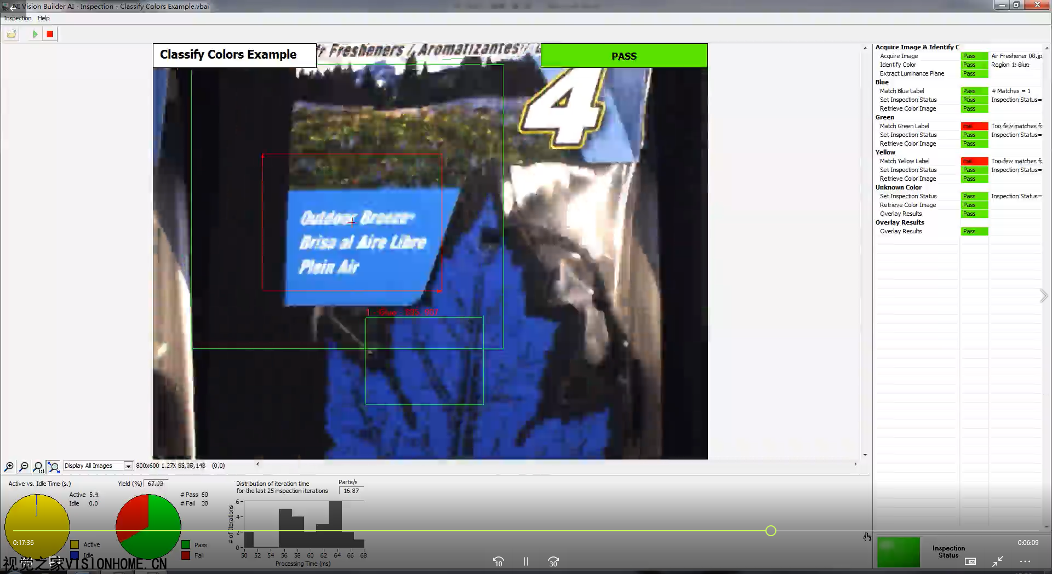Click the Zoom In magnifier tool
This screenshot has height=574, width=1052.
point(9,466)
